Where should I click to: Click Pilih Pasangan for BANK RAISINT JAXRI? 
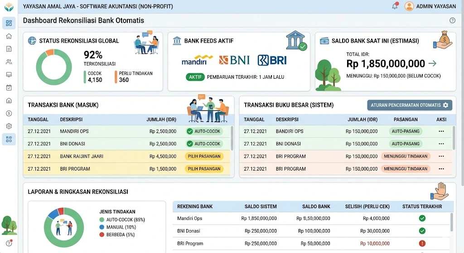[204, 156]
